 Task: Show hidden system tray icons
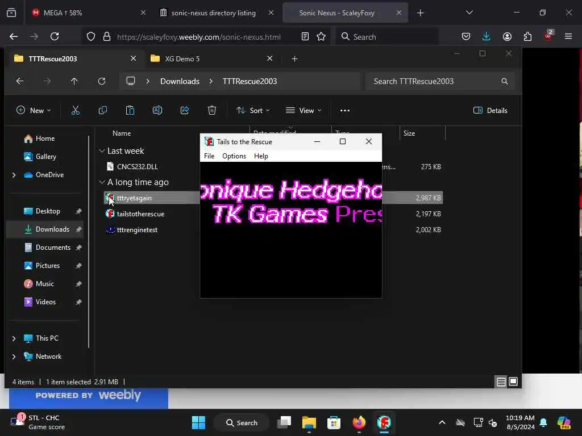coord(442,422)
